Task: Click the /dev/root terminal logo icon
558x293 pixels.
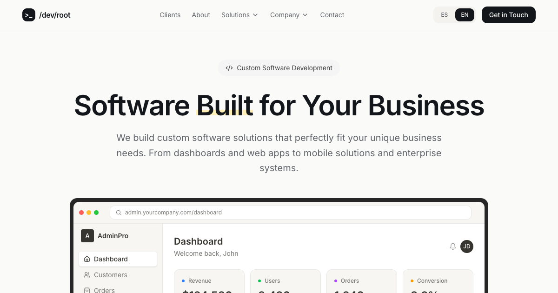Action: pyautogui.click(x=29, y=15)
